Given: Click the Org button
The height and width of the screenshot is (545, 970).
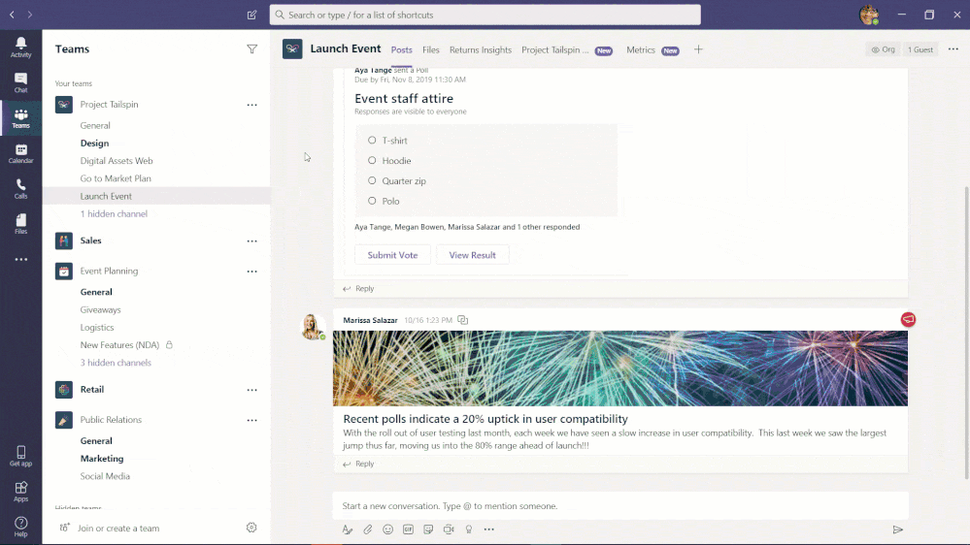Looking at the screenshot, I should [884, 49].
